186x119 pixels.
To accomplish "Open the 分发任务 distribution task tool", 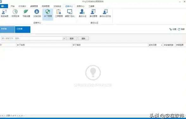I will coord(37,13).
